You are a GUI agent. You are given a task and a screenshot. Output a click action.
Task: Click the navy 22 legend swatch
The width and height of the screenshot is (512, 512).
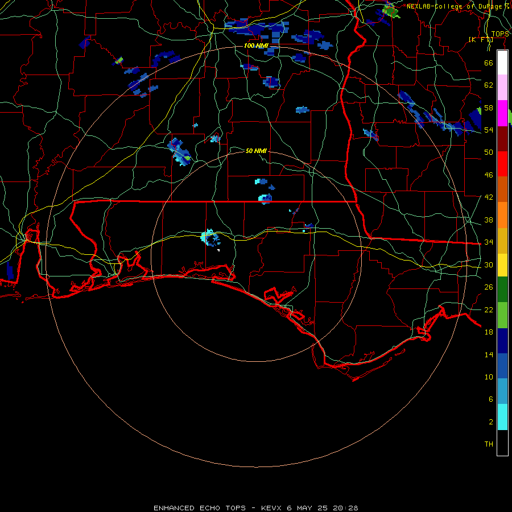point(502,341)
